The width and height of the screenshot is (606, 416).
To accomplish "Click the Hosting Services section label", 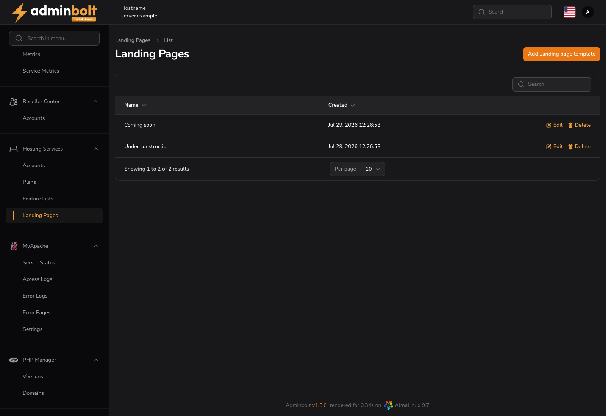I will coord(43,149).
